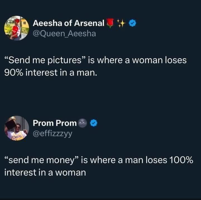Click the line "interest in a woman"
The image size is (201, 200).
[x=45, y=172]
